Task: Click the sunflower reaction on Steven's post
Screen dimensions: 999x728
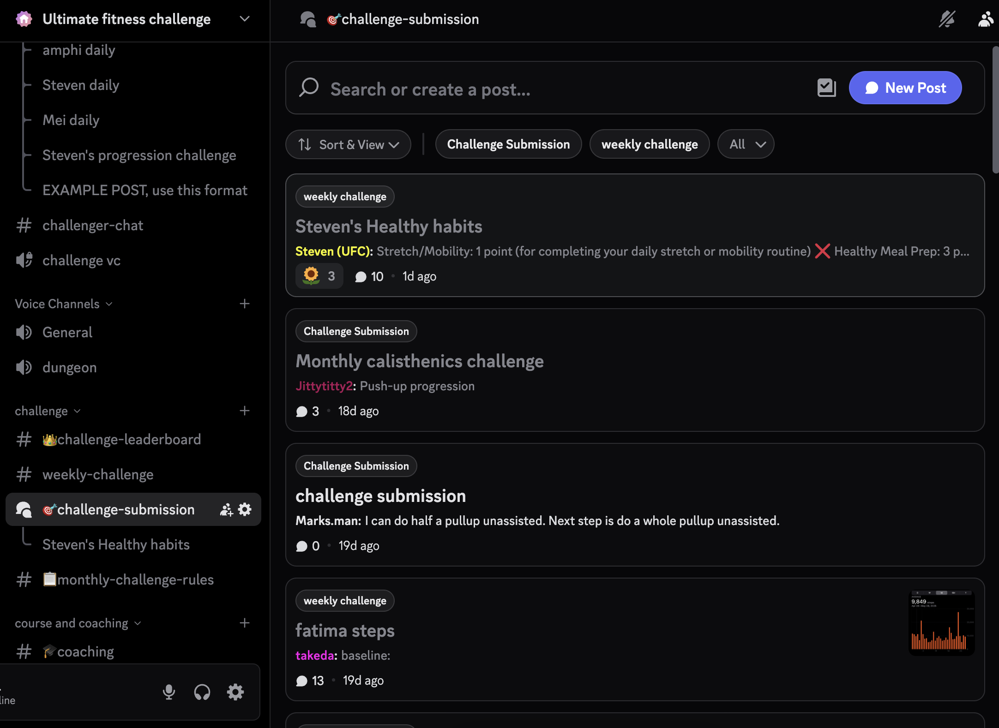Action: [x=319, y=276]
